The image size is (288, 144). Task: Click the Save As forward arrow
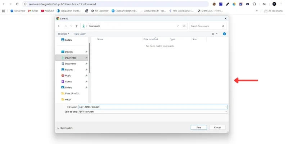tap(66, 26)
